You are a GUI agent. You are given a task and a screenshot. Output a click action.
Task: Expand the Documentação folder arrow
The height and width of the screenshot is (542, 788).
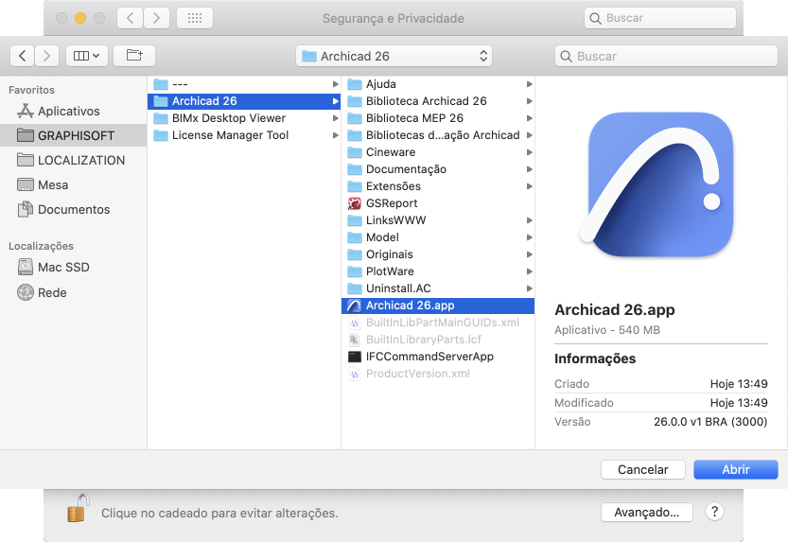(529, 169)
